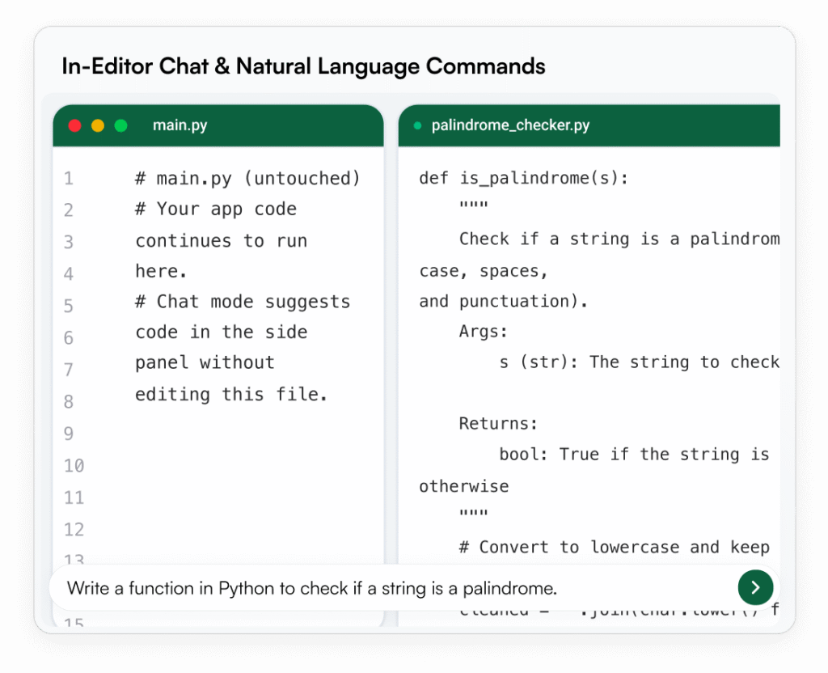Click the green window dot on main.py
The width and height of the screenshot is (828, 673).
point(120,125)
